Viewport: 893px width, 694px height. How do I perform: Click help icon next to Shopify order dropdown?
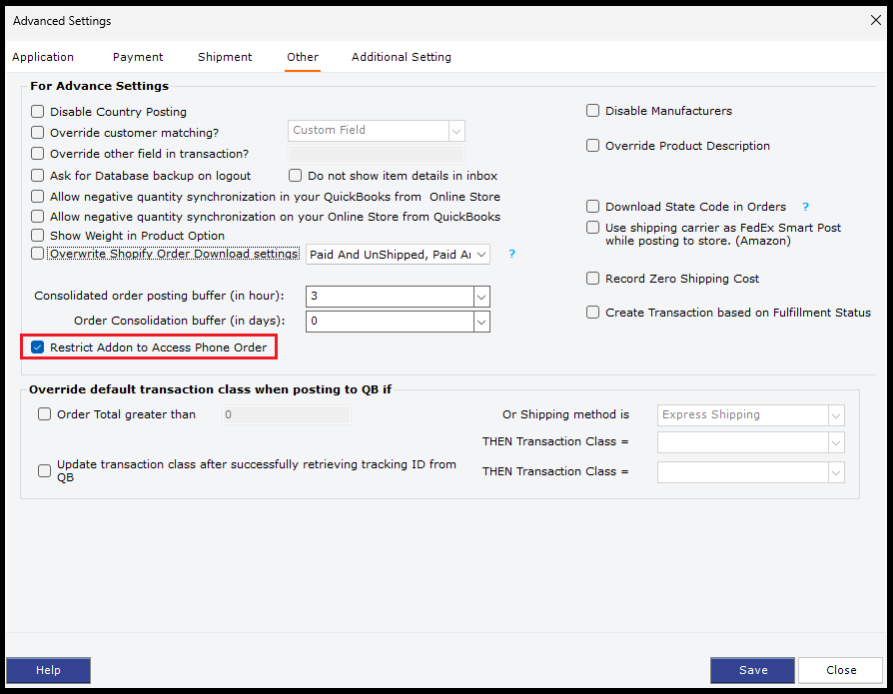pos(511,255)
